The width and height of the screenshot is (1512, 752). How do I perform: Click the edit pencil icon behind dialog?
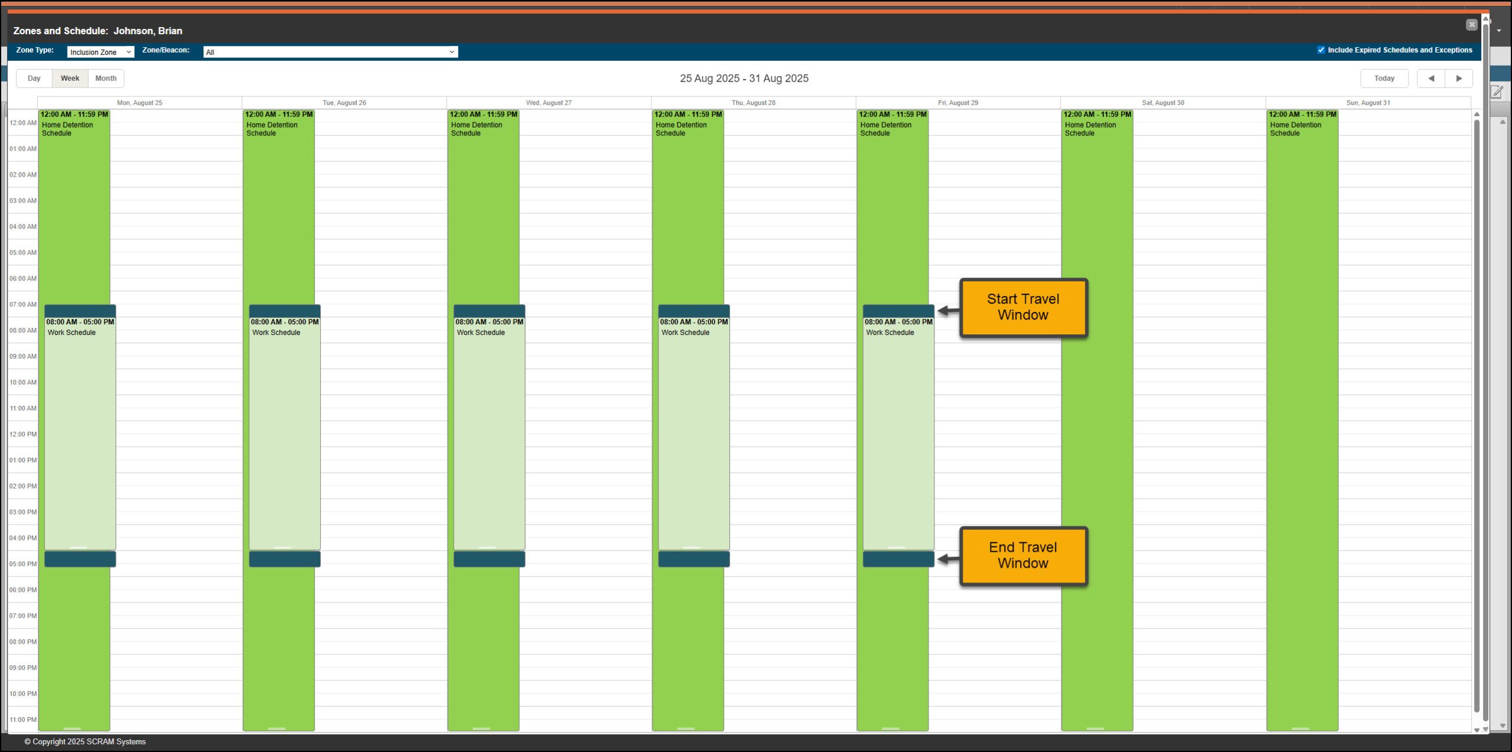(1497, 92)
